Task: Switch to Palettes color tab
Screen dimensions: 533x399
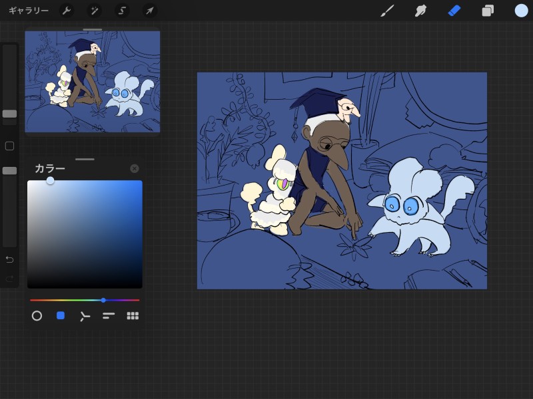Action: click(x=133, y=316)
